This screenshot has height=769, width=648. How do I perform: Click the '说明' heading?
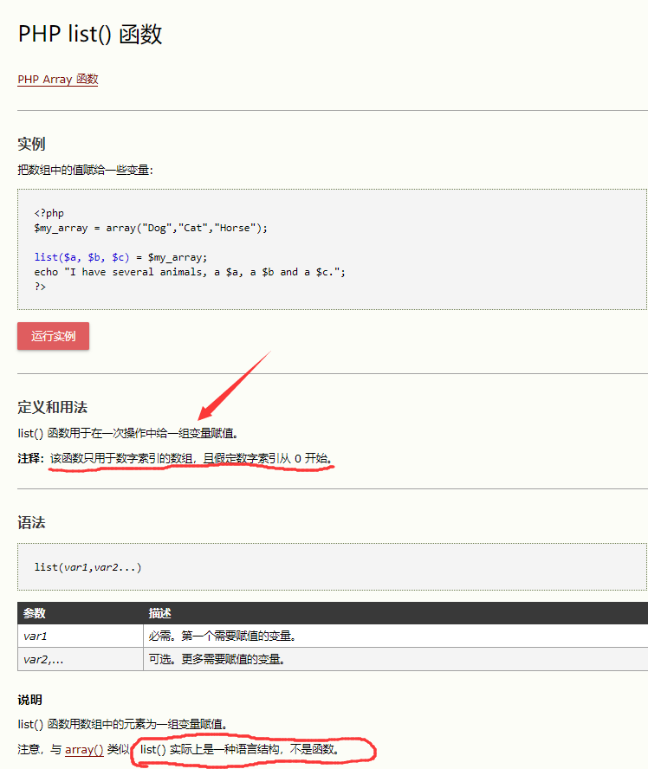30,700
